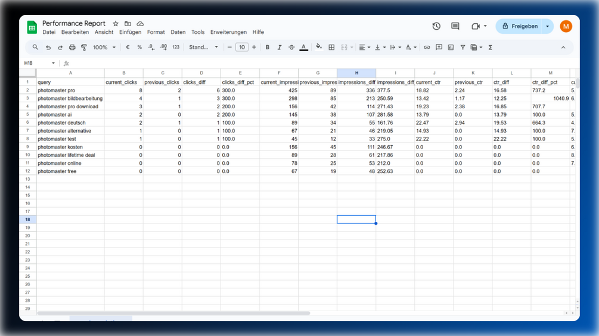This screenshot has width=599, height=336.
Task: Insert a comment from the toolbar
Action: pyautogui.click(x=439, y=47)
